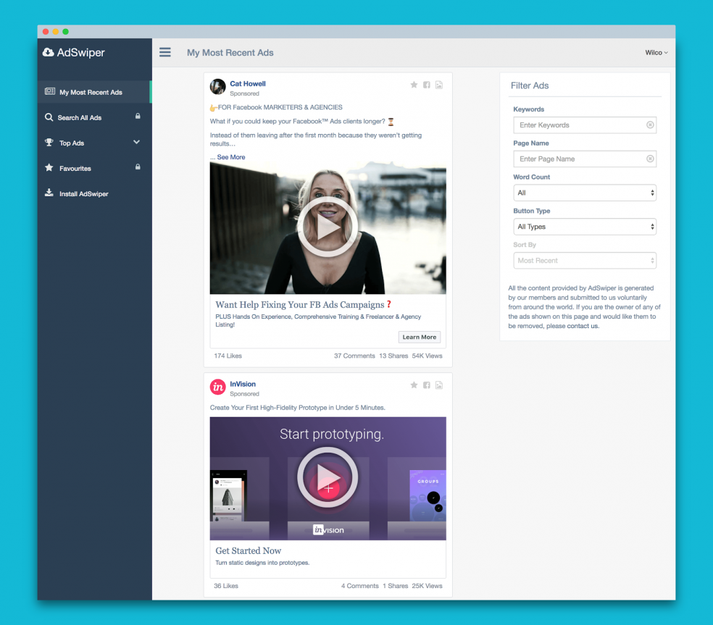
Task: Go to Search All Ads
Action: pos(80,117)
